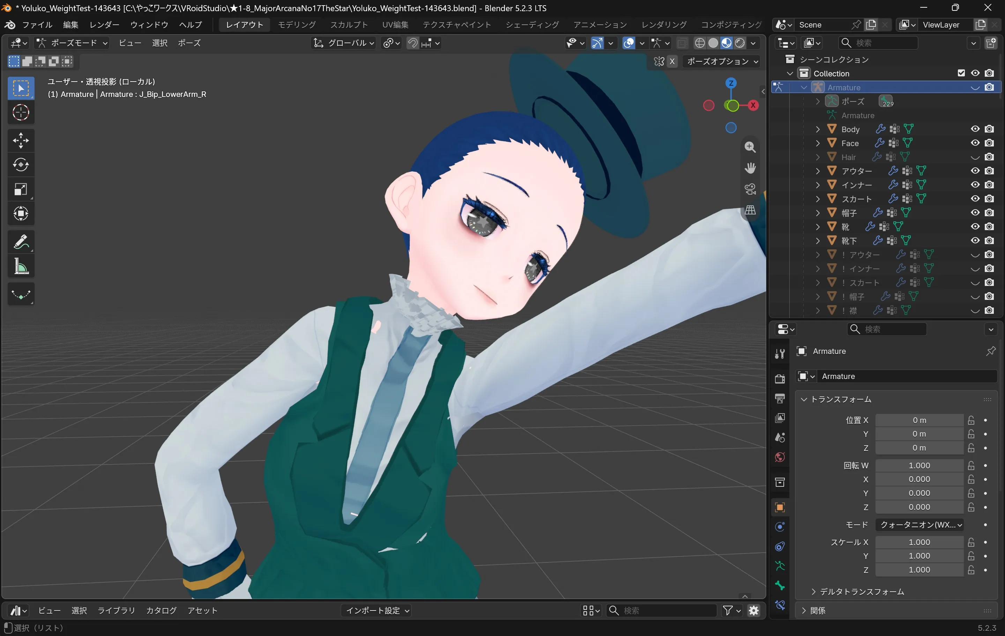Open the カタログ menu in asset browser
1005x636 pixels.
point(161,611)
